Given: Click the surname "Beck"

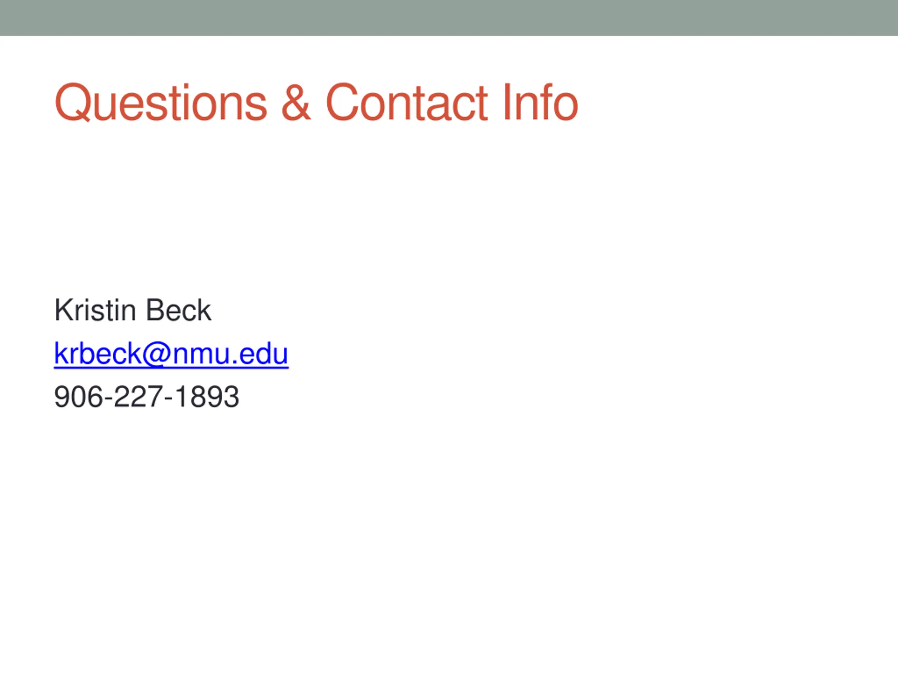Looking at the screenshot, I should pyautogui.click(x=178, y=310).
